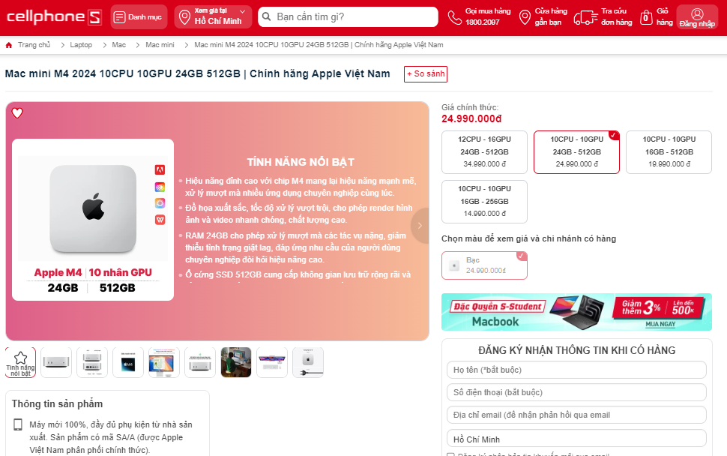Open the S-Student Macbook promo banner

[x=576, y=312]
